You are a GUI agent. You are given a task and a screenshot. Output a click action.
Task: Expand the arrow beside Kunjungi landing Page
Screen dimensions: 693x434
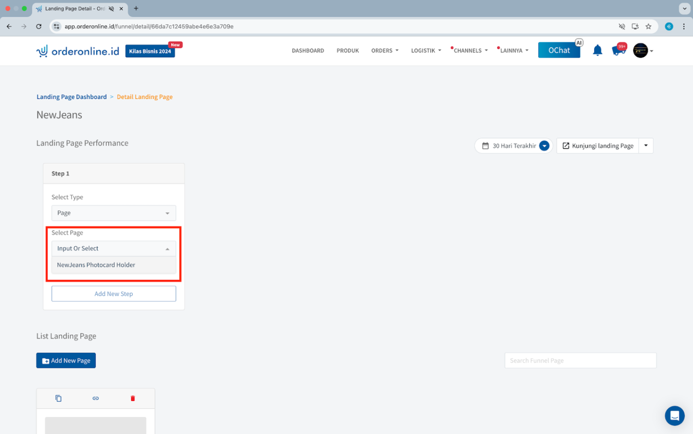tap(646, 146)
